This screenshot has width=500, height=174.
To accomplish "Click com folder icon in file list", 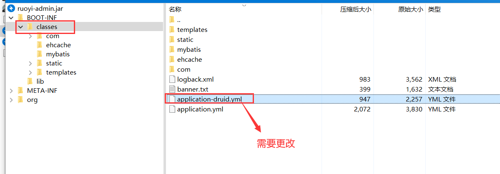I will [172, 69].
